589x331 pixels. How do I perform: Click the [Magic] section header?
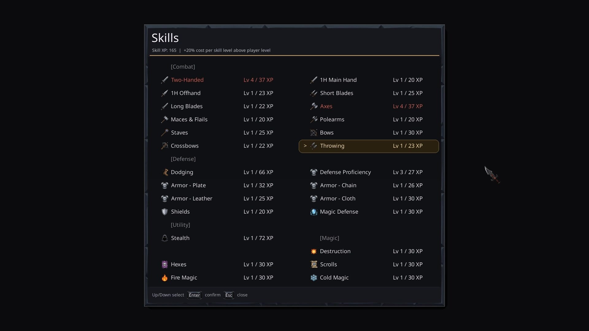329,238
